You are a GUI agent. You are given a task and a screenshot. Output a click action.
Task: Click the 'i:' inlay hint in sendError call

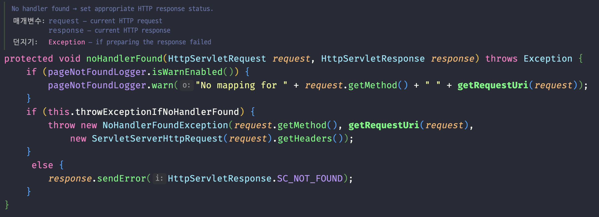pos(159,178)
